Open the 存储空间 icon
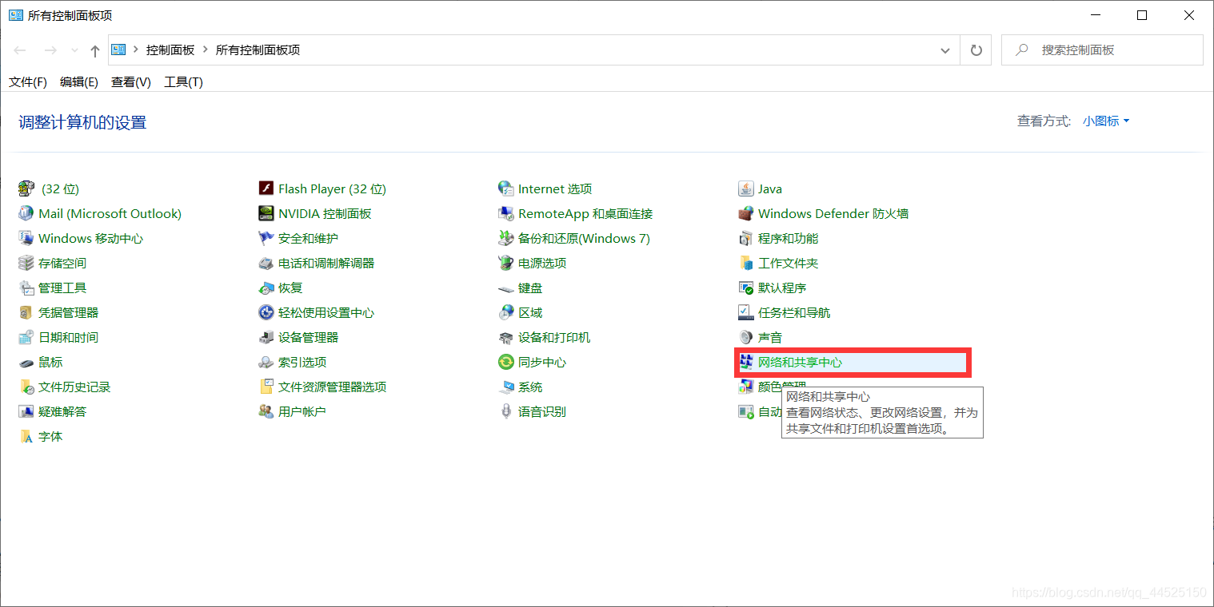This screenshot has height=607, width=1214. (x=26, y=263)
